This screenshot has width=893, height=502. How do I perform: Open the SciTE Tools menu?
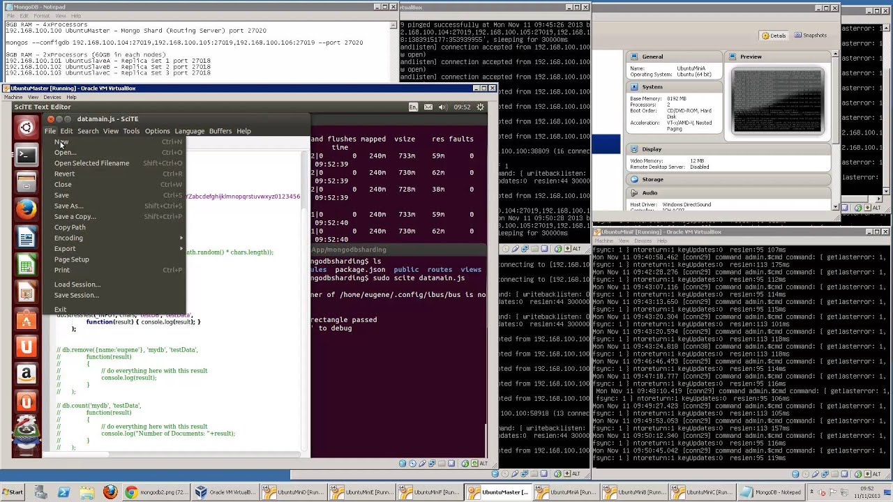pyautogui.click(x=131, y=131)
